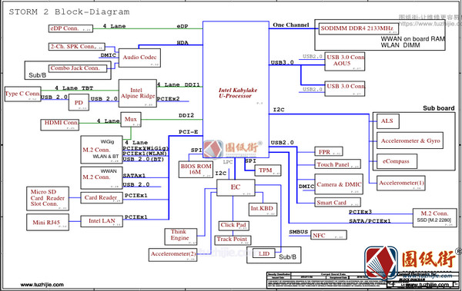Open the www.tuzhijie.com link at bottom left
Screen dimensions: 462x291
click(x=42, y=285)
